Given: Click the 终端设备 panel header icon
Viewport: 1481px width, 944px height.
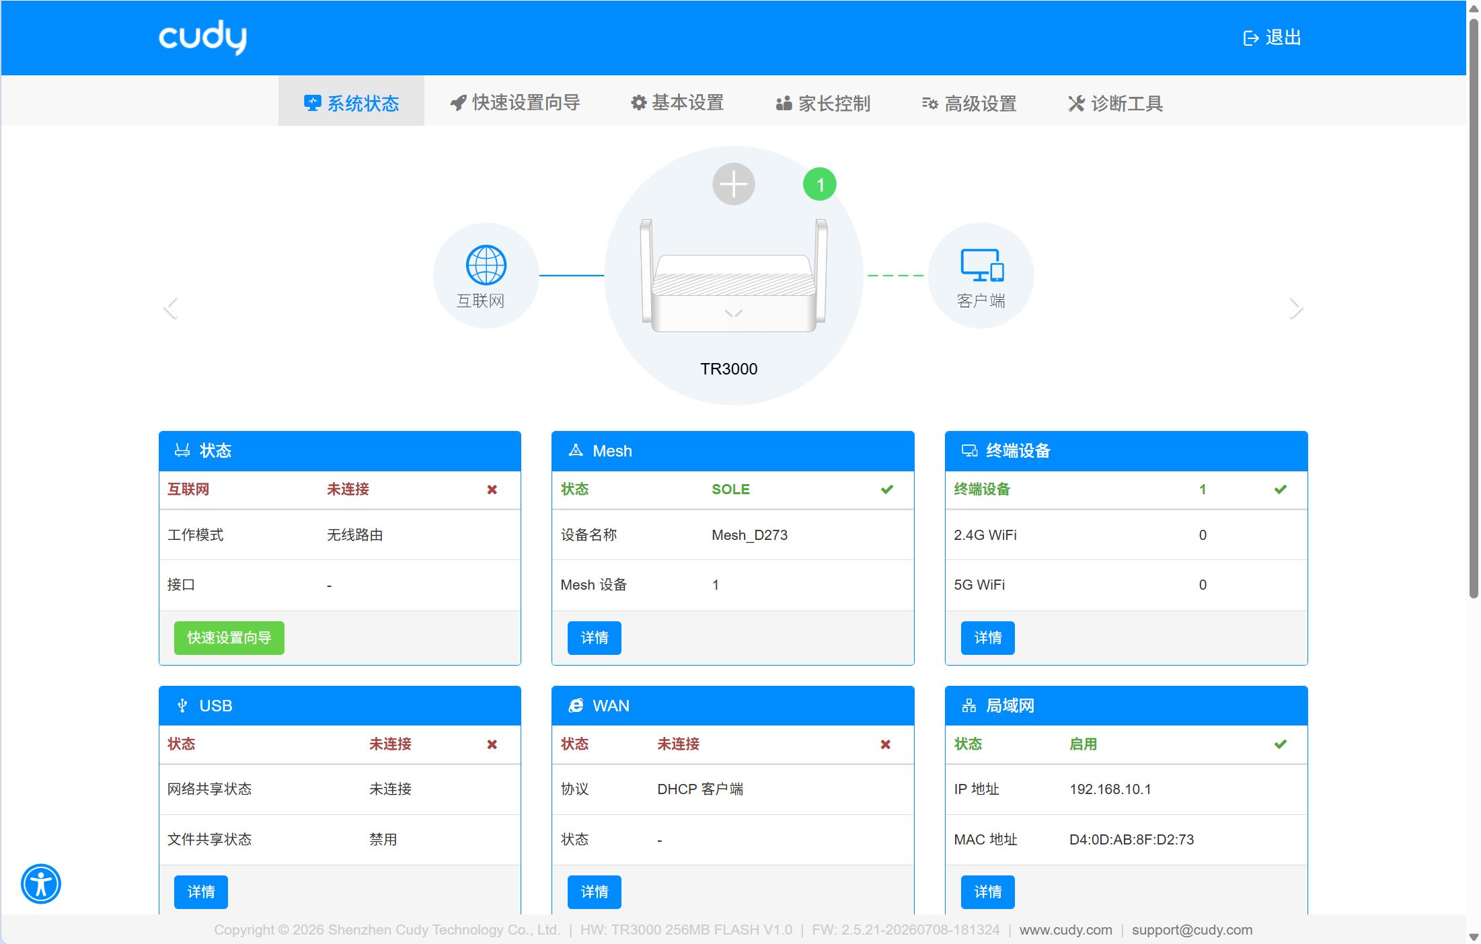Looking at the screenshot, I should (x=969, y=450).
